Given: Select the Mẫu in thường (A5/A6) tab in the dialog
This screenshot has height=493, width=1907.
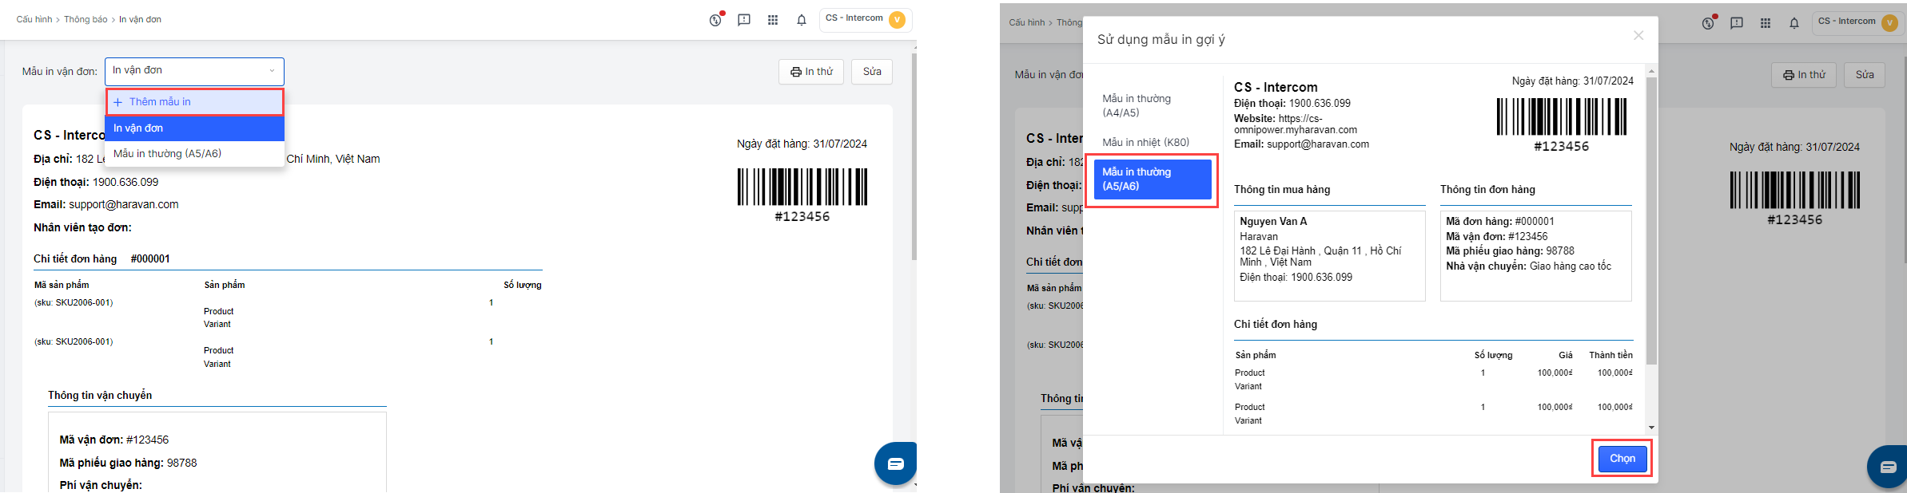Looking at the screenshot, I should pos(1152,179).
